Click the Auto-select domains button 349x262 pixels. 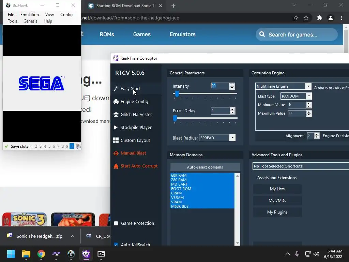pyautogui.click(x=205, y=167)
